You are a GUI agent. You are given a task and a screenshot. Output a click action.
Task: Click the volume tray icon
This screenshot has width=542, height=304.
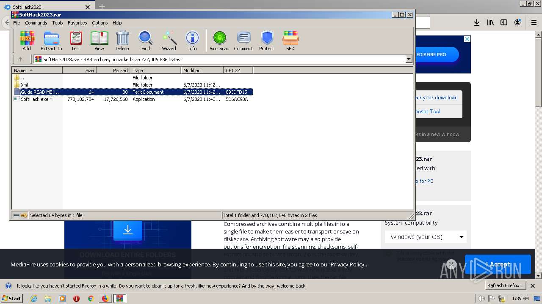coord(481,299)
